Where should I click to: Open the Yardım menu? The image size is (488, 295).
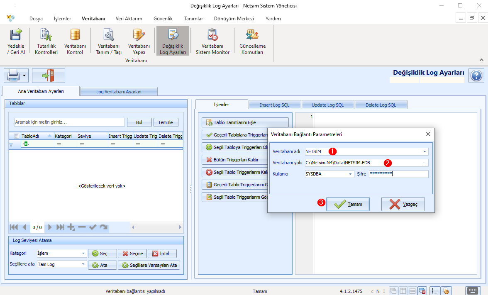click(x=273, y=19)
